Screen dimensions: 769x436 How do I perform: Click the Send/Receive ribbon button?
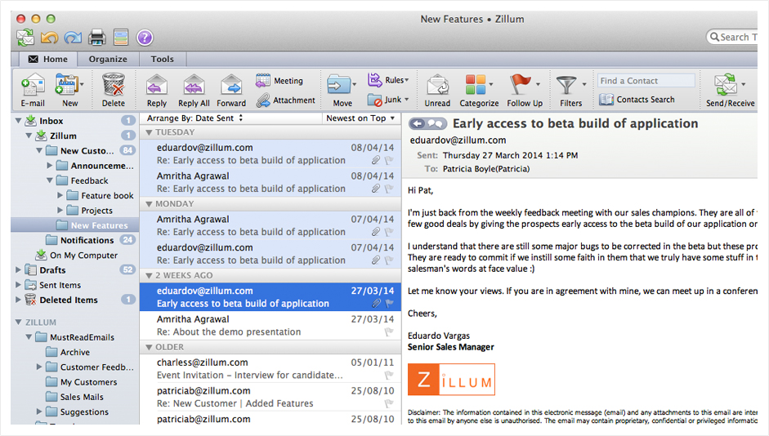click(731, 90)
